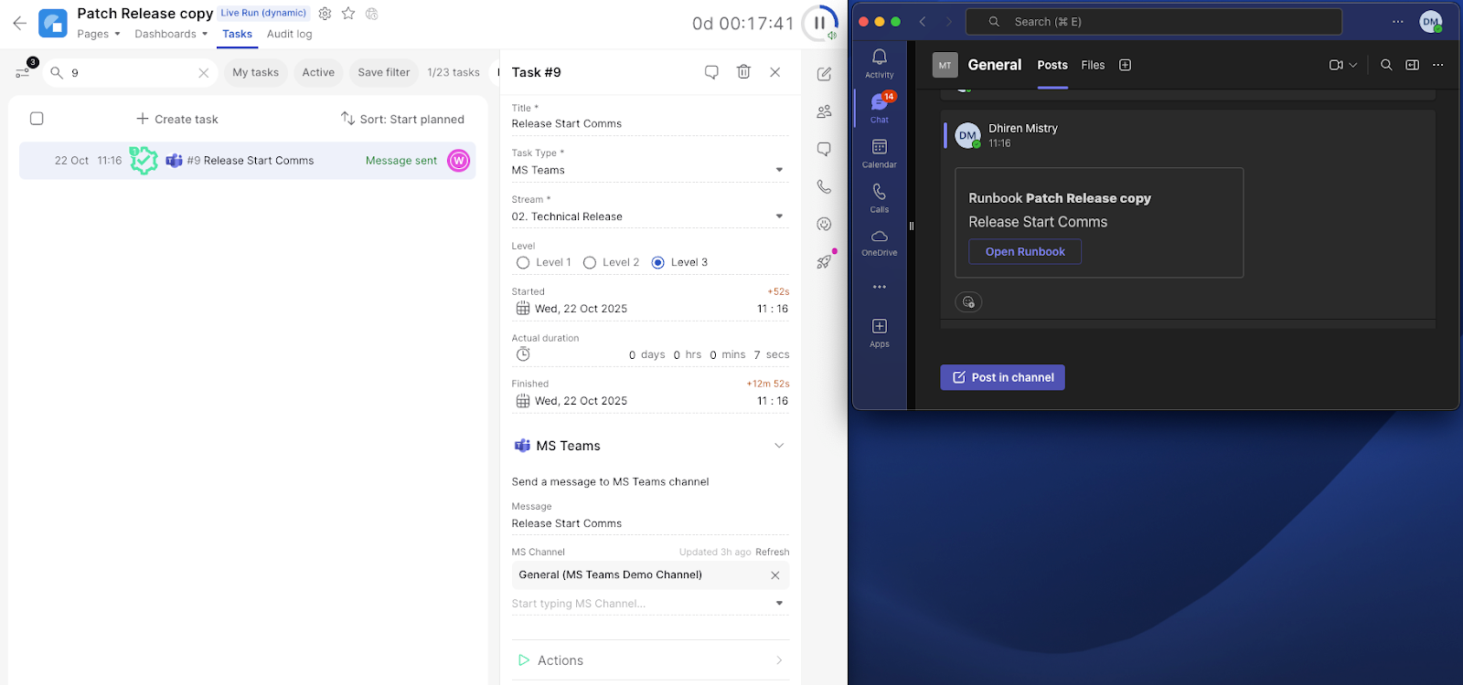
Task: Star the Patch Release copy runbook
Action: 348,14
